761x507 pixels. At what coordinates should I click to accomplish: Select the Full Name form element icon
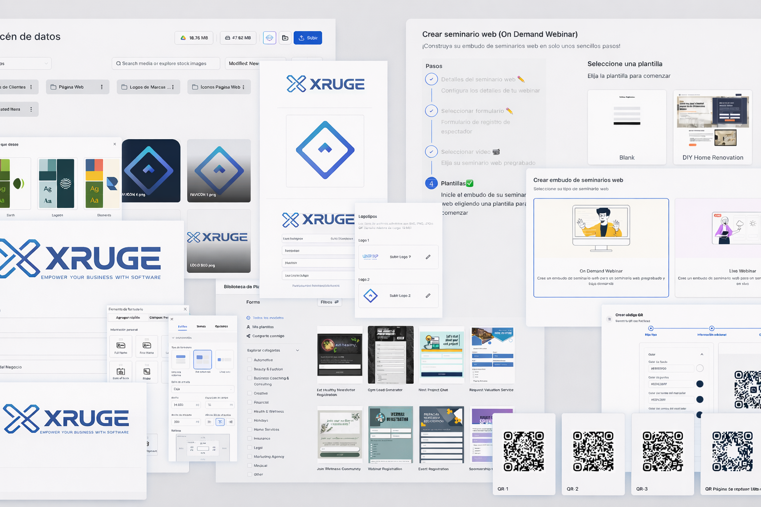pos(120,346)
